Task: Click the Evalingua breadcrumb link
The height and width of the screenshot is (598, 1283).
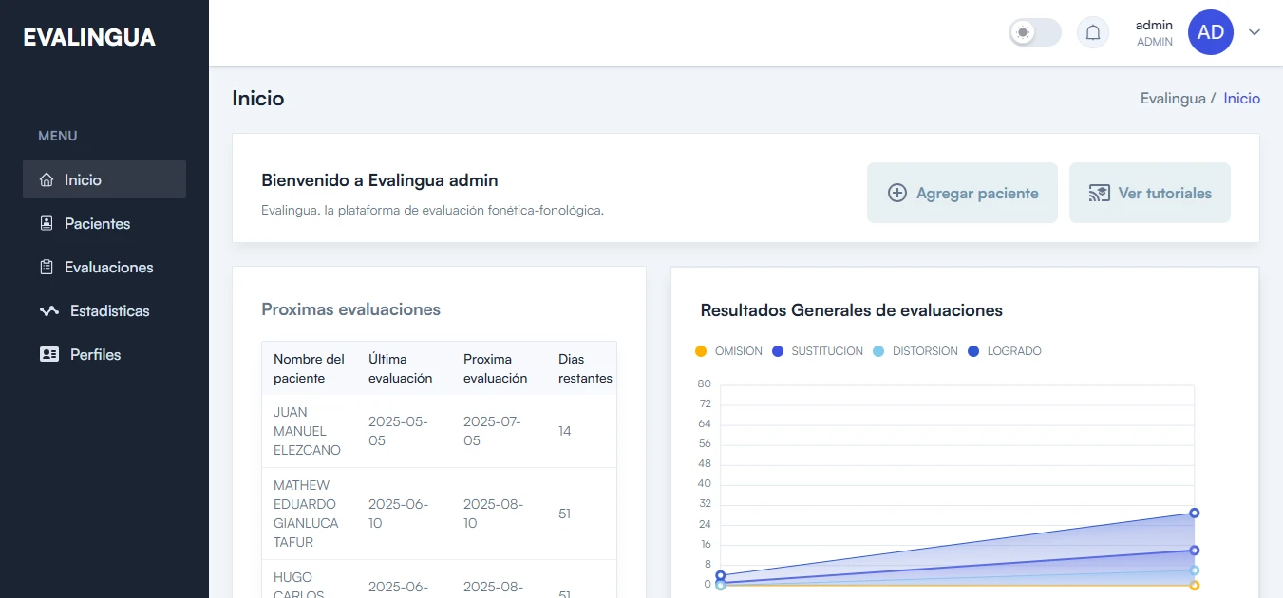Action: point(1173,98)
